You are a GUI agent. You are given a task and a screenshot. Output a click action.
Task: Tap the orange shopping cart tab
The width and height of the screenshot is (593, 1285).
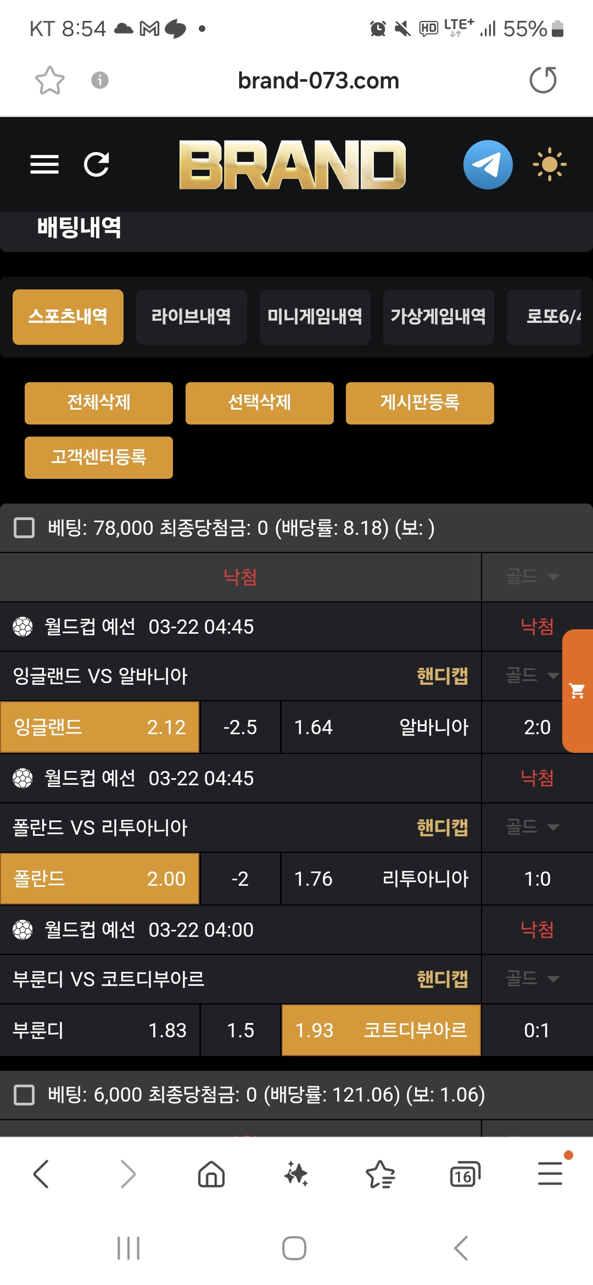click(578, 691)
